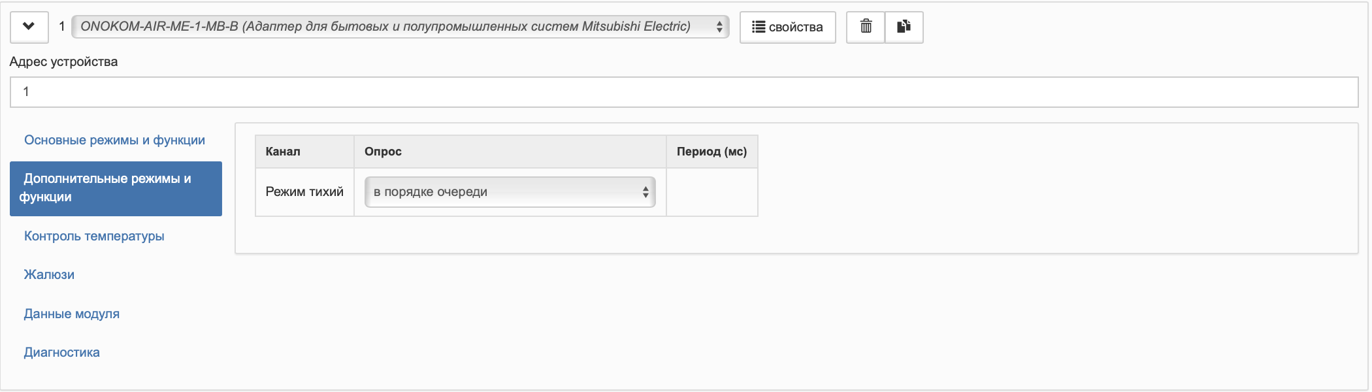Select the Режим тихий channel cell
Screen dimensions: 1372x392
(x=304, y=192)
